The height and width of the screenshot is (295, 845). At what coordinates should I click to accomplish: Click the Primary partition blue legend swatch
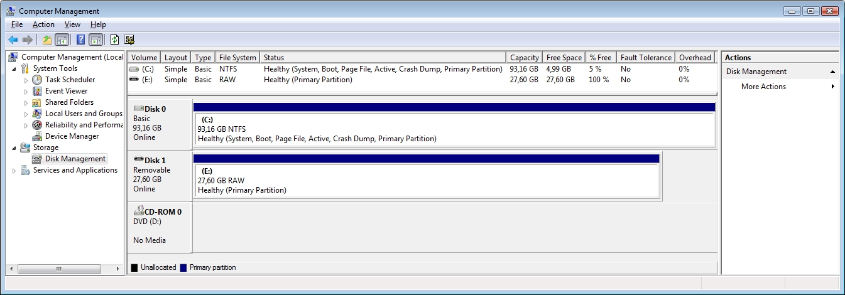183,267
